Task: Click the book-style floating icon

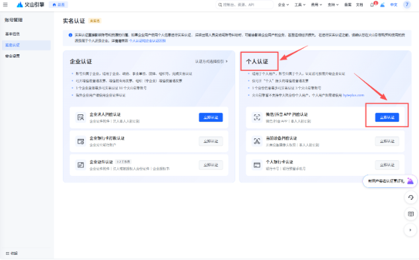Action: point(410,214)
